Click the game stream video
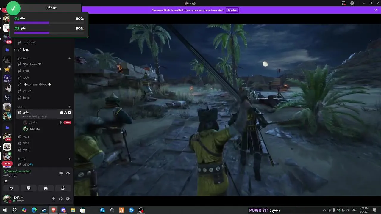Screen dimensions: 381x214 click(x=228, y=110)
